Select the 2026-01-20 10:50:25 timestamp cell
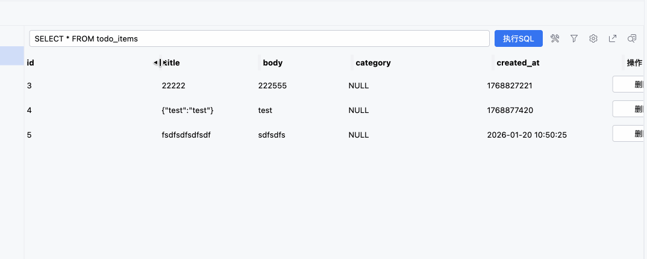 click(x=527, y=135)
